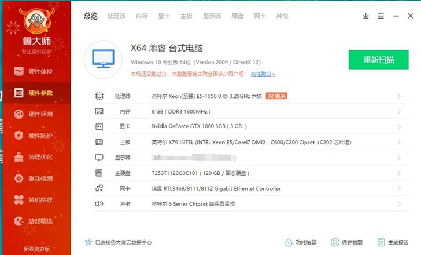Expand the 网卡 row chevron

[x=399, y=188]
